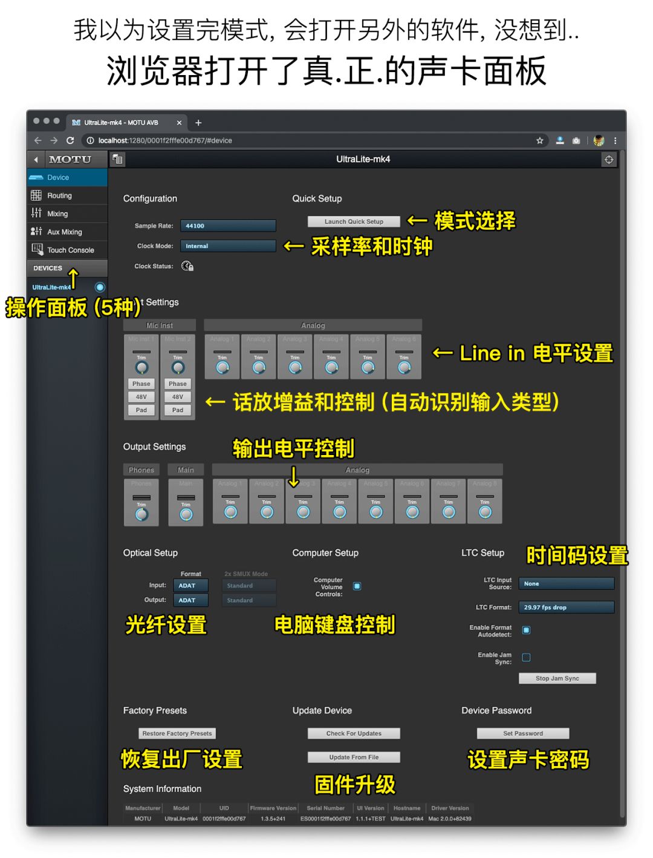Click the circular indicator beside UltraLite-mk4 device
This screenshot has width=653, height=858.
[100, 287]
